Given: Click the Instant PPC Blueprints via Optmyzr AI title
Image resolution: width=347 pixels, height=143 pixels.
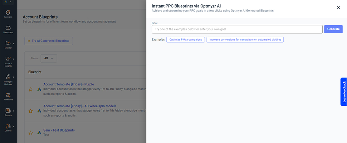Looking at the screenshot, I should point(186,6).
